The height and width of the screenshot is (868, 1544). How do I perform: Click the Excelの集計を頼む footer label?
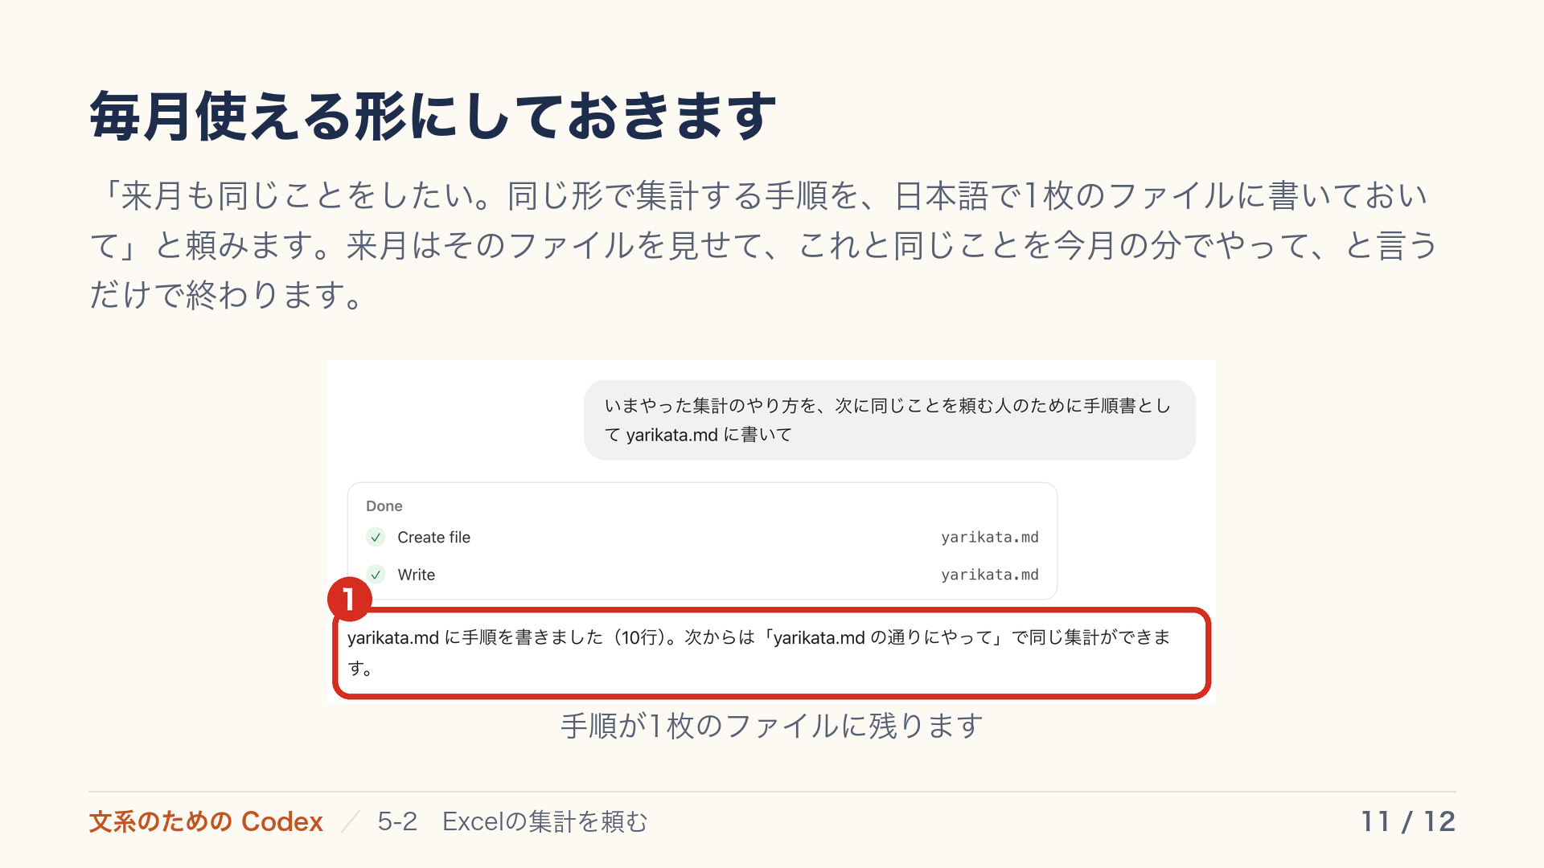pos(544,821)
